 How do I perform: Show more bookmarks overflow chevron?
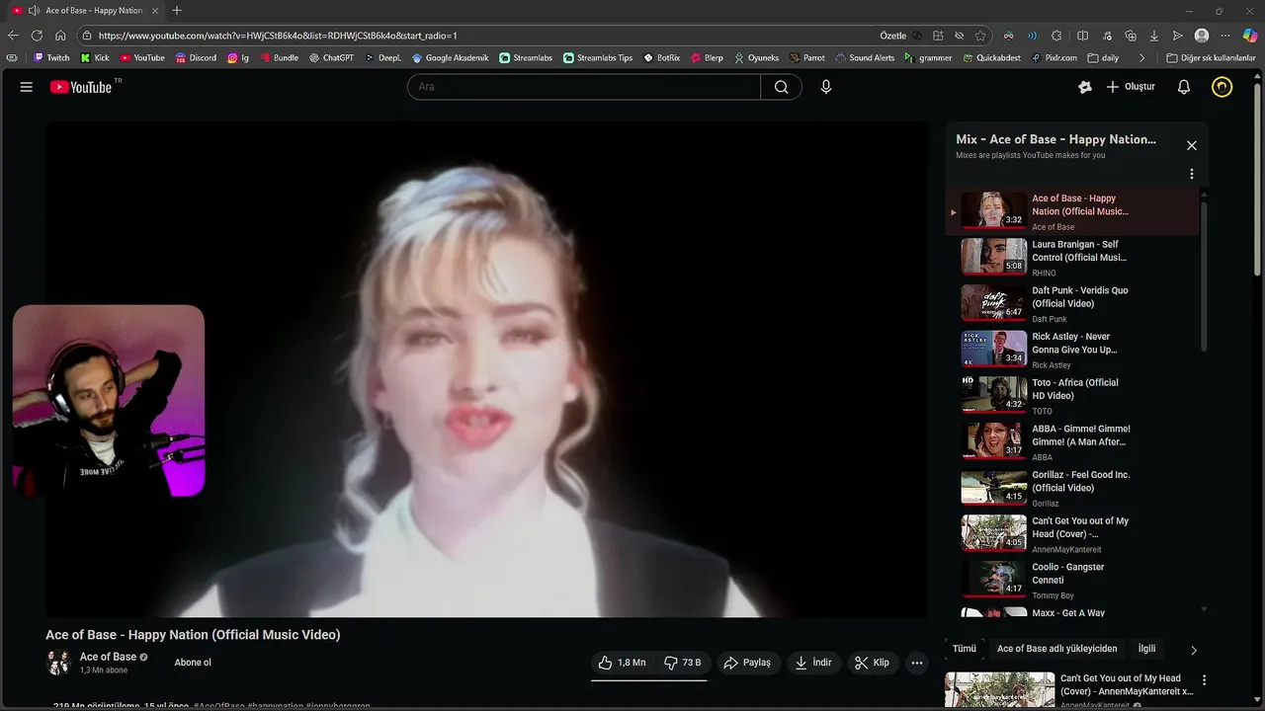[1142, 58]
